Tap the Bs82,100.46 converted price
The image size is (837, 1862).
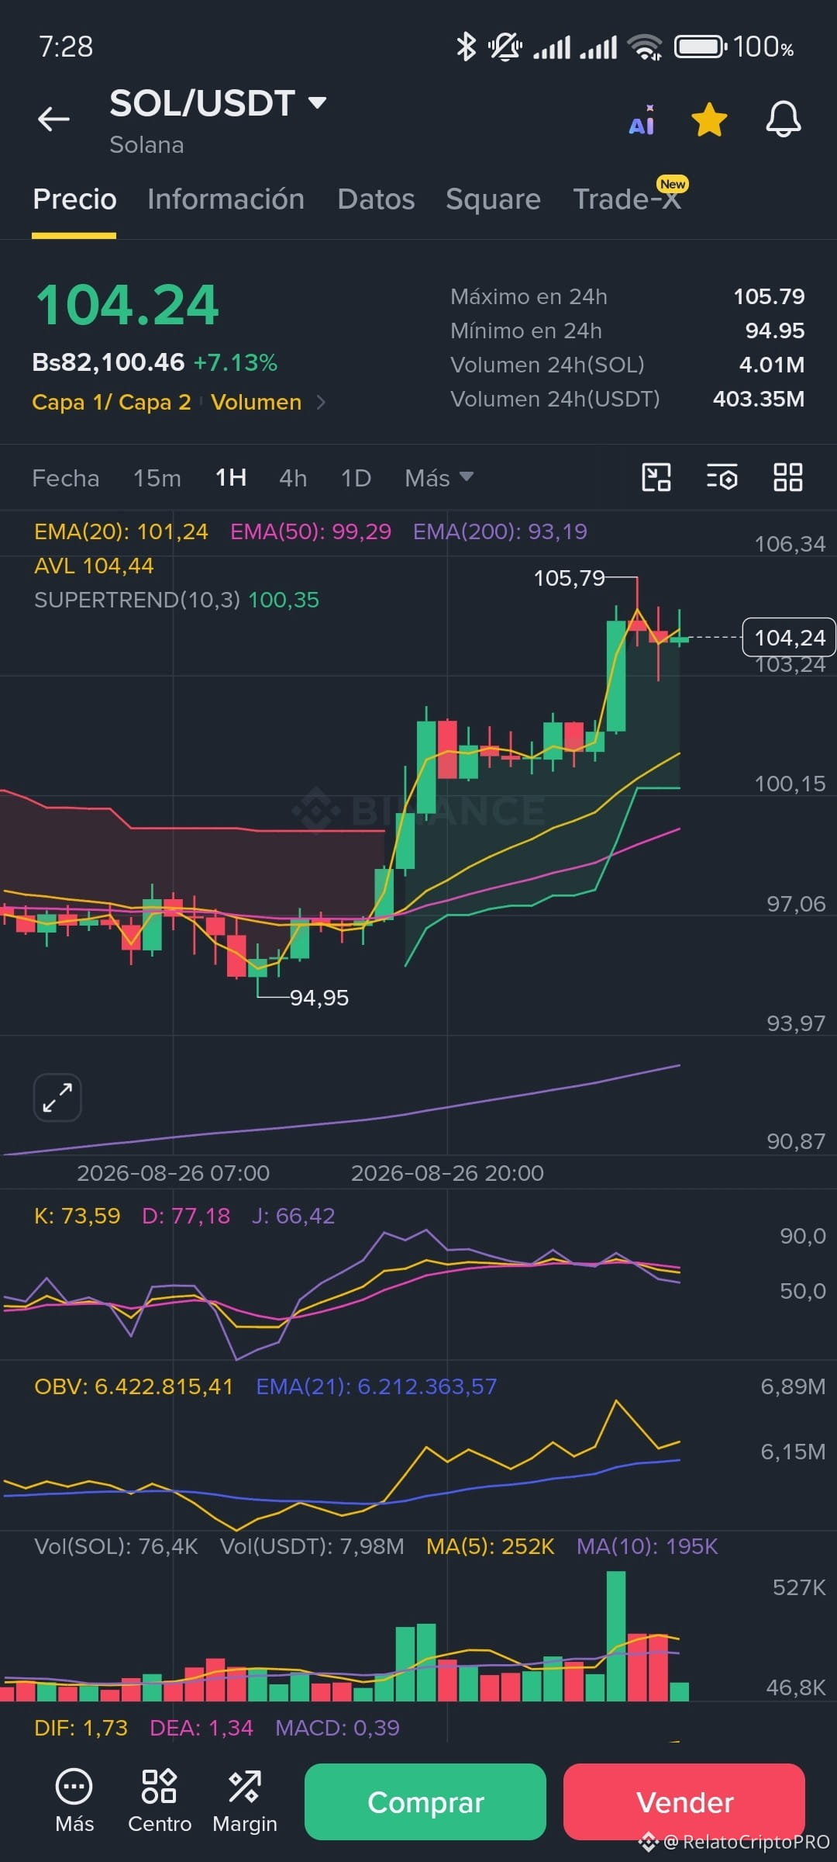coord(108,362)
